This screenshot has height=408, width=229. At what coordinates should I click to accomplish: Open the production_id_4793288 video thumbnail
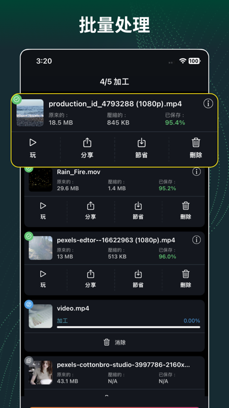[x=30, y=113]
